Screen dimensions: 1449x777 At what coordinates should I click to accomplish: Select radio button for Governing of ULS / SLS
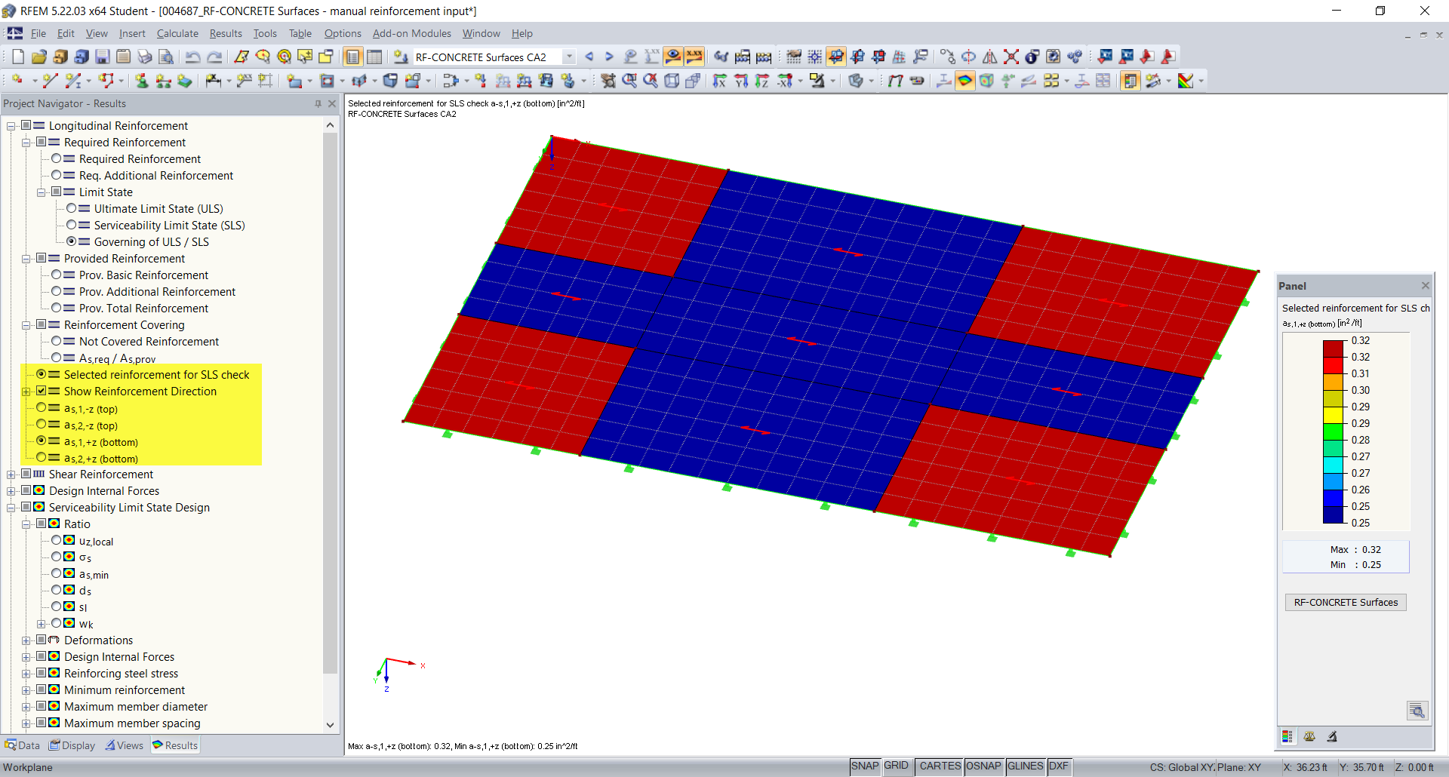tap(72, 241)
